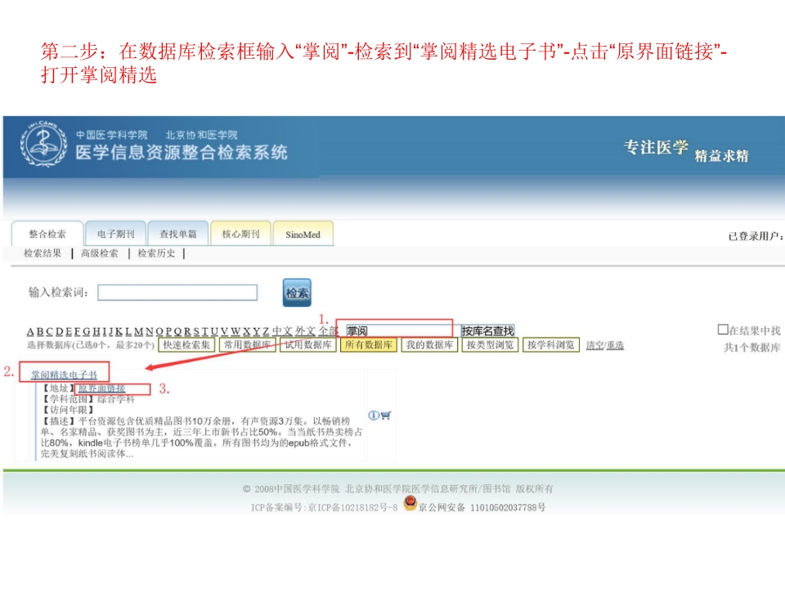
Task: Click the blue 检索 search button
Action: 297,293
